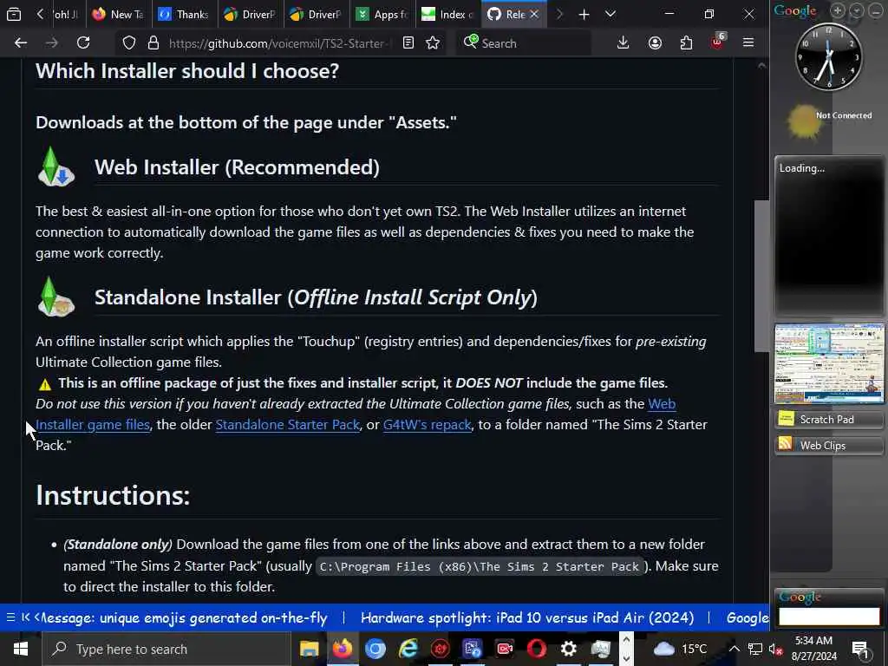Jump ticker to first with rewind icon
The height and width of the screenshot is (666, 888).
tap(25, 617)
